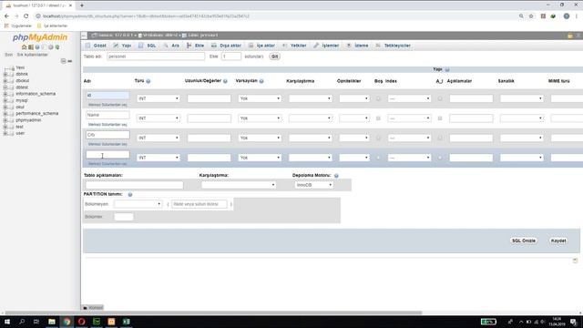This screenshot has width=583, height=328.
Task: Open the Gözat tab
Action: (96, 46)
